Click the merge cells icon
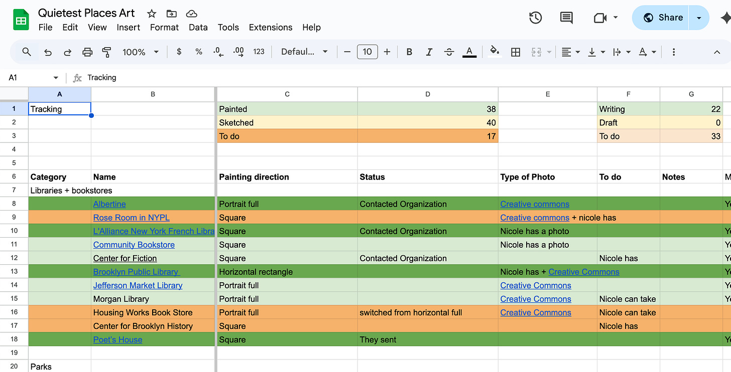Screen dimensions: 731x372 (536, 52)
